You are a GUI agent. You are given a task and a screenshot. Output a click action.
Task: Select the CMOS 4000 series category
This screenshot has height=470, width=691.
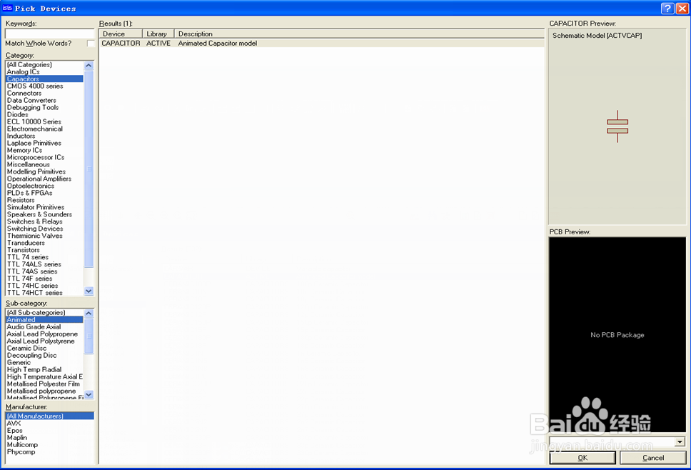pyautogui.click(x=34, y=86)
